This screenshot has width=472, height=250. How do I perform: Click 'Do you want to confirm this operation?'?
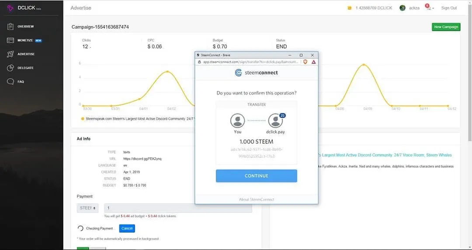pos(257,93)
